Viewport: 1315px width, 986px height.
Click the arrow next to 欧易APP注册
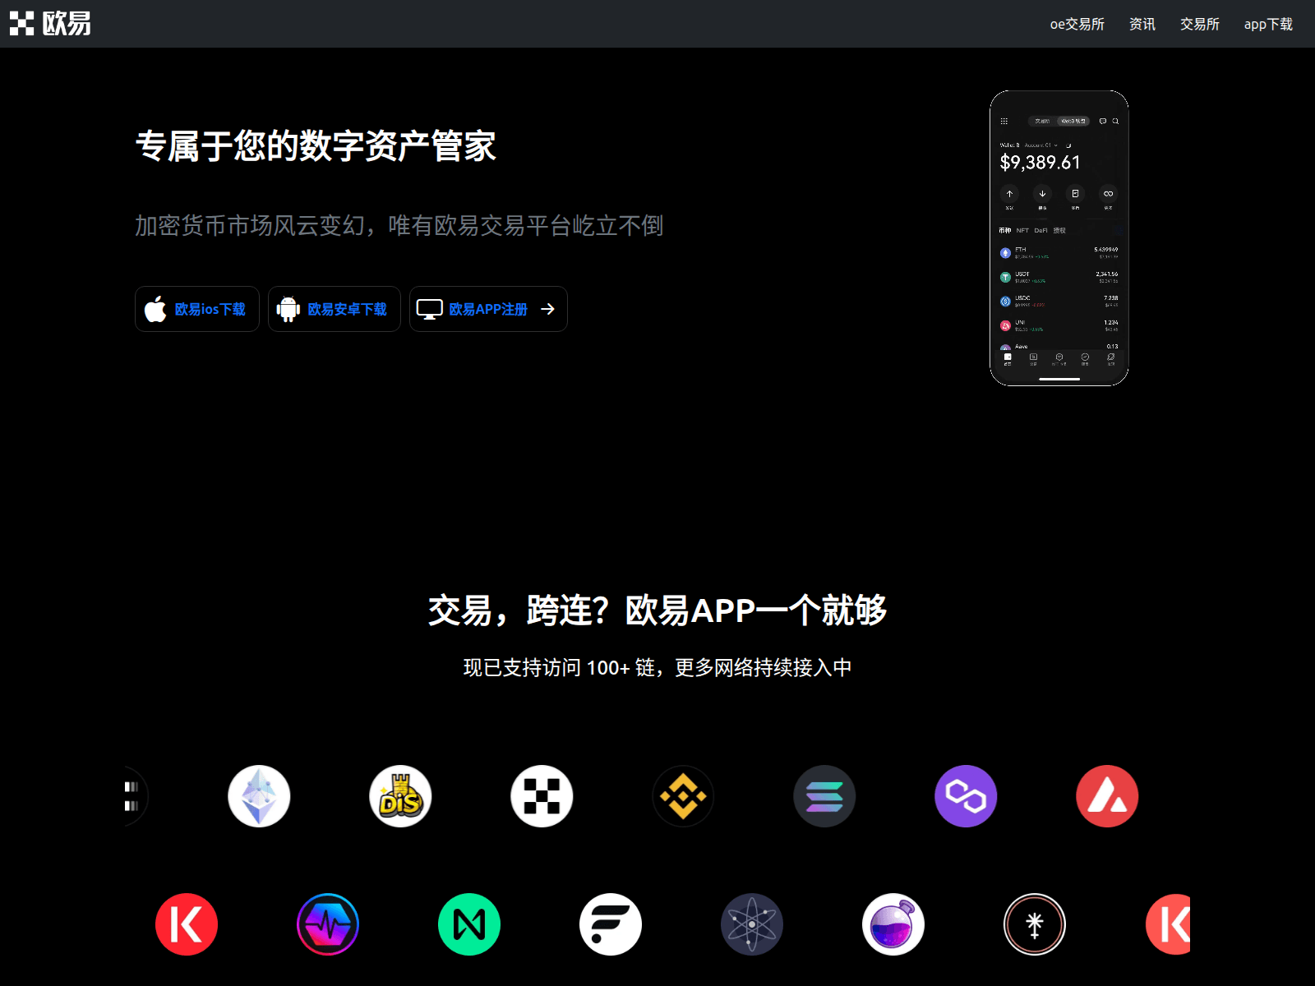click(x=548, y=309)
